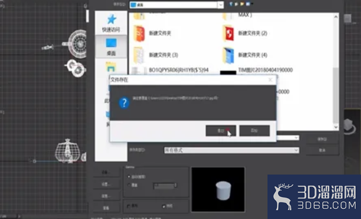Click the 设备... devices button
361x219 pixels.
click(106, 172)
